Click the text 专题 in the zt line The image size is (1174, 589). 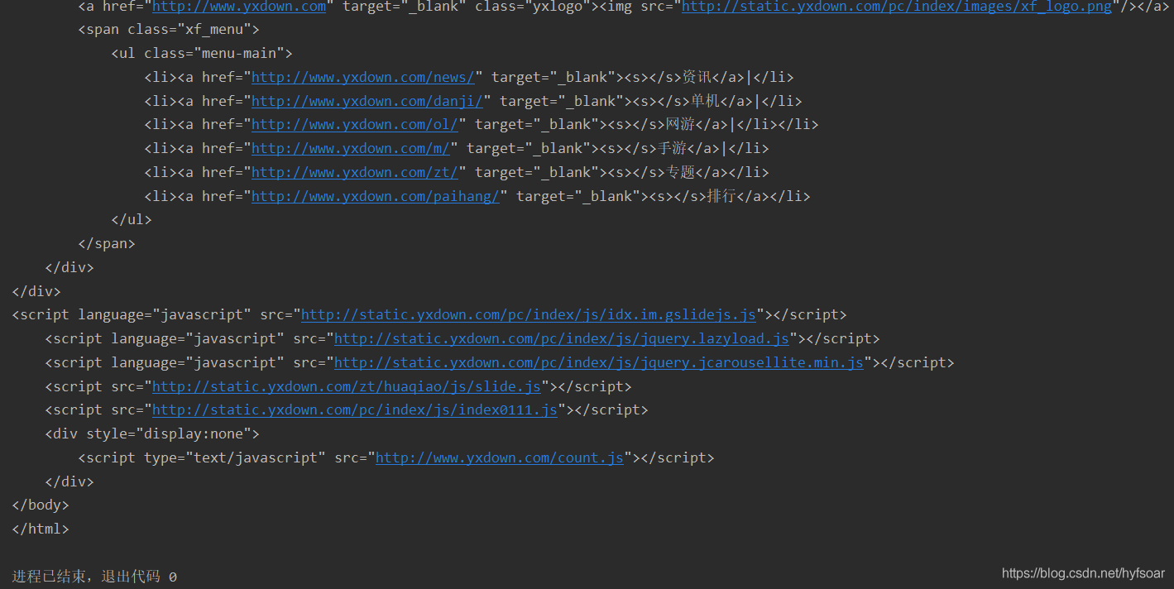(x=680, y=172)
